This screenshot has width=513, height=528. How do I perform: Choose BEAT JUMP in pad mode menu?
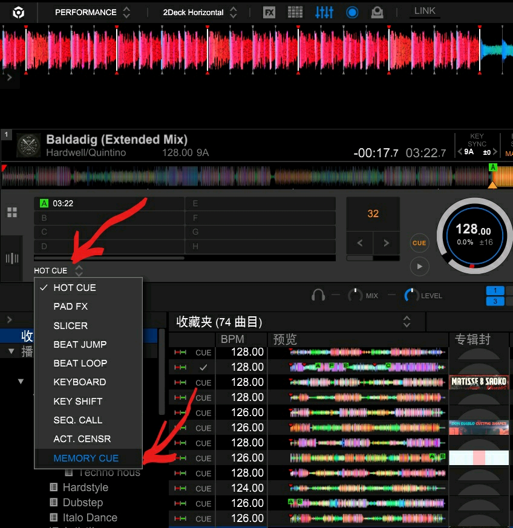88,345
